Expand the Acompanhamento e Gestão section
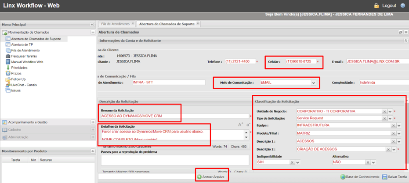This screenshot has height=183, width=409. [x=93, y=122]
